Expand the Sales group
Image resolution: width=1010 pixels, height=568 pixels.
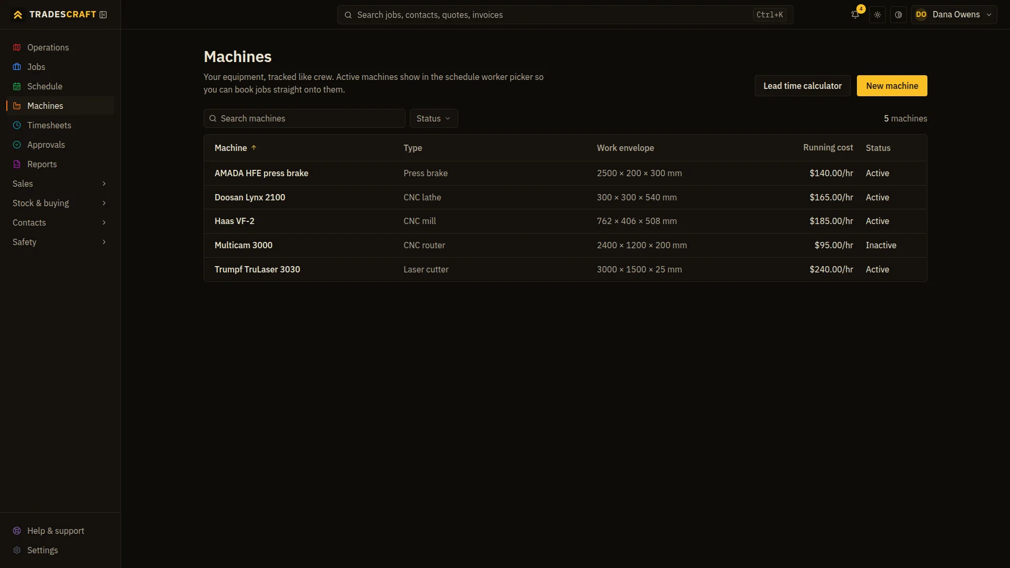click(60, 184)
